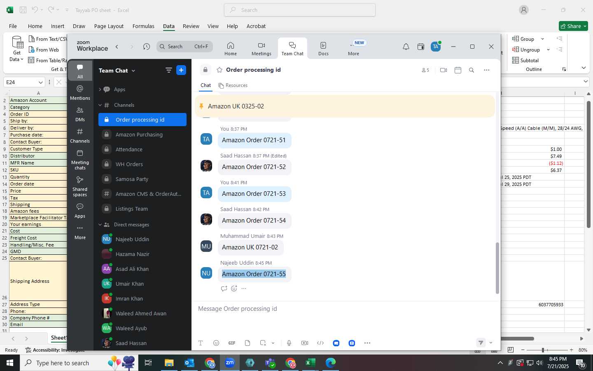
Task: Expand the Apps section in chat list
Action: coord(100,89)
